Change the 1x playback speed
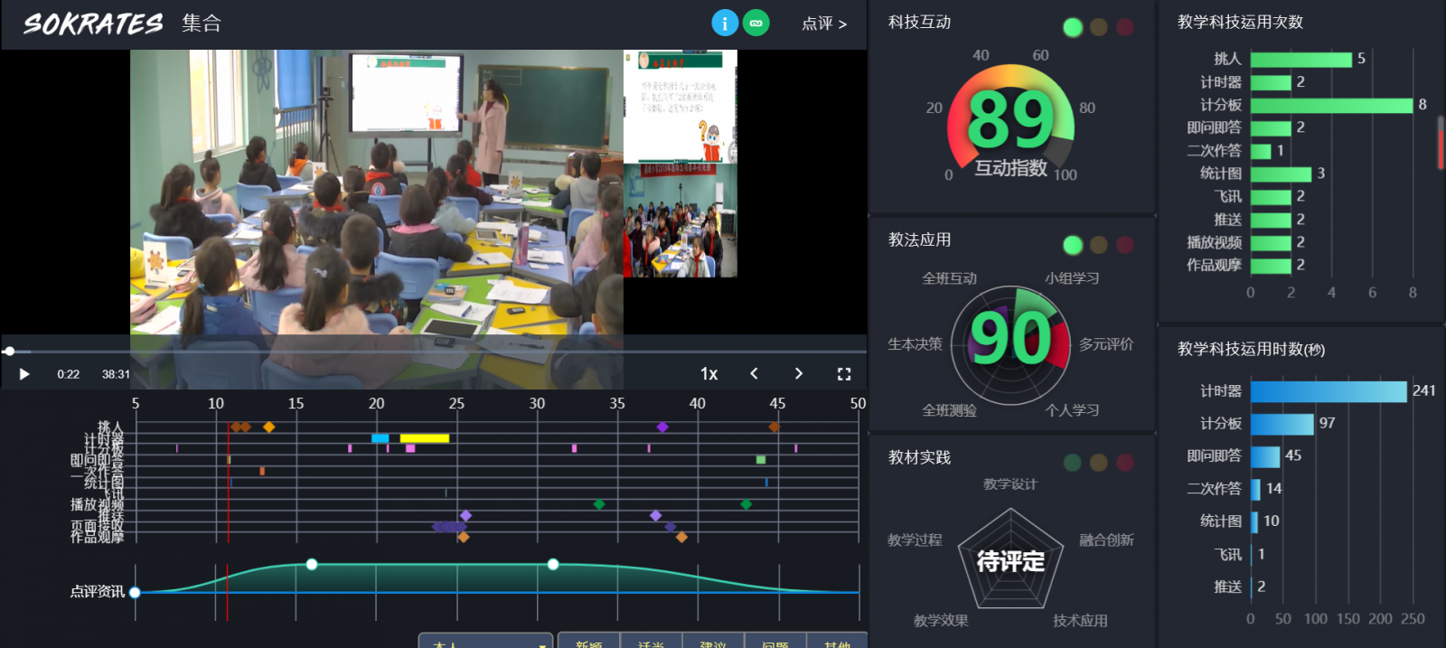 (x=709, y=374)
